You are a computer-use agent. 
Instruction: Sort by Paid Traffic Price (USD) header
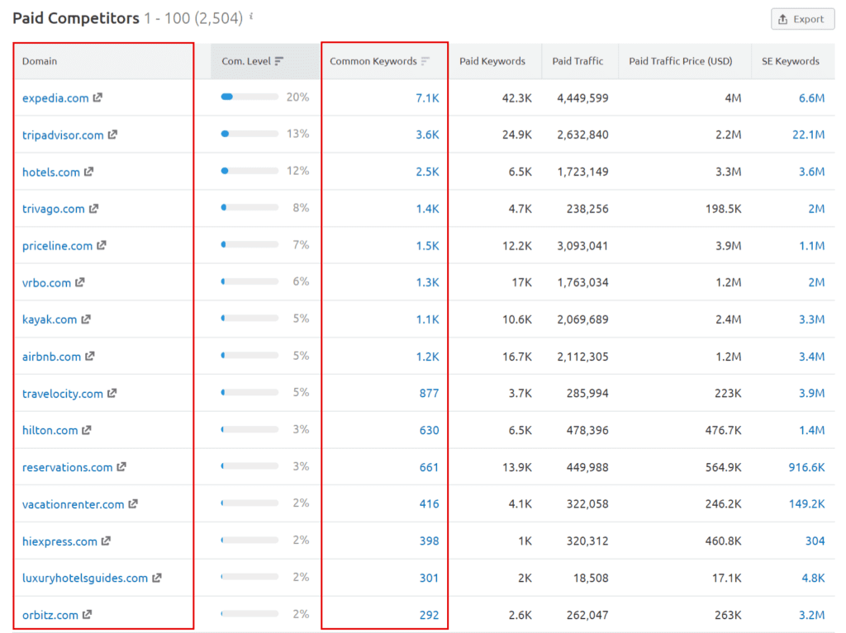pos(681,61)
